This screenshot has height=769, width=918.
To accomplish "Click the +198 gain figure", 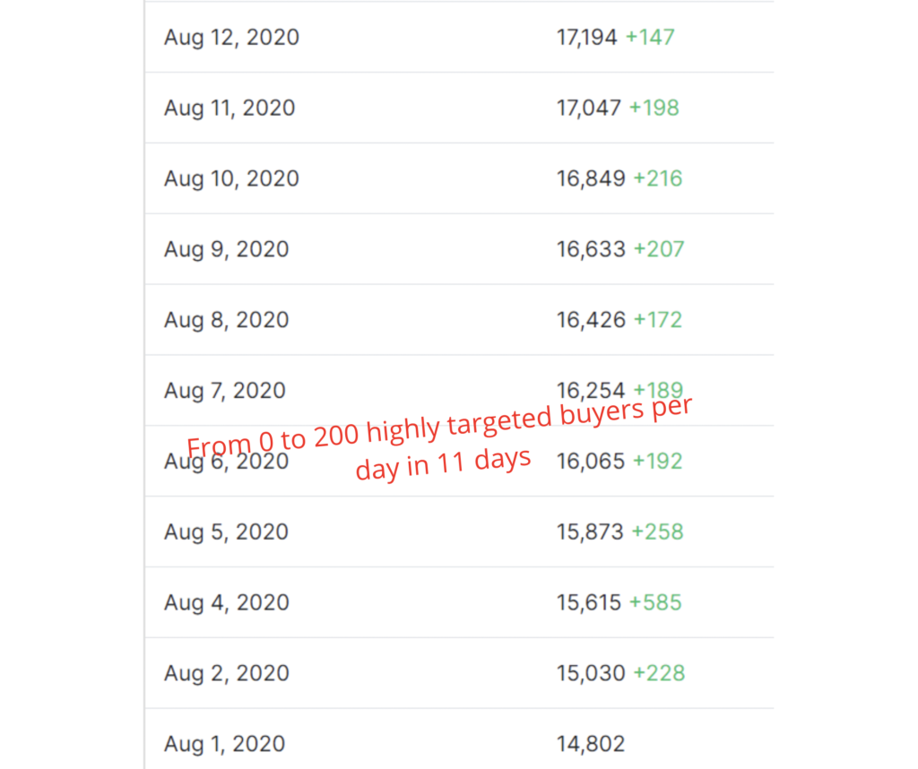I will tap(654, 108).
